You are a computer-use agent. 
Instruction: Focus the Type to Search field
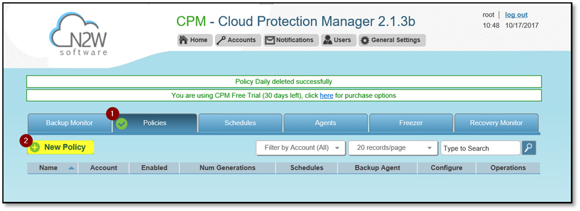(x=480, y=148)
